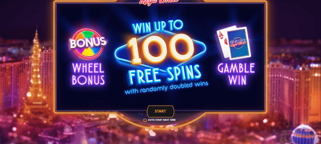Click the hot air balloon in background
Viewport: 321px width, 144px height.
point(304,135)
